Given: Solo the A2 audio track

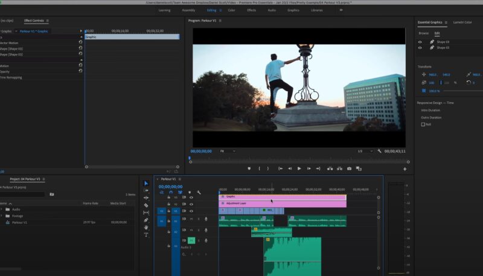Looking at the screenshot, I should tap(199, 230).
